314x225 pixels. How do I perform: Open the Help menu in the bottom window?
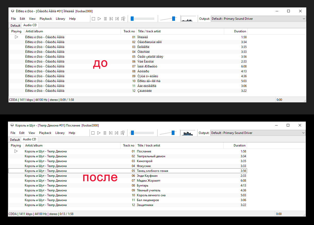pos(72,133)
